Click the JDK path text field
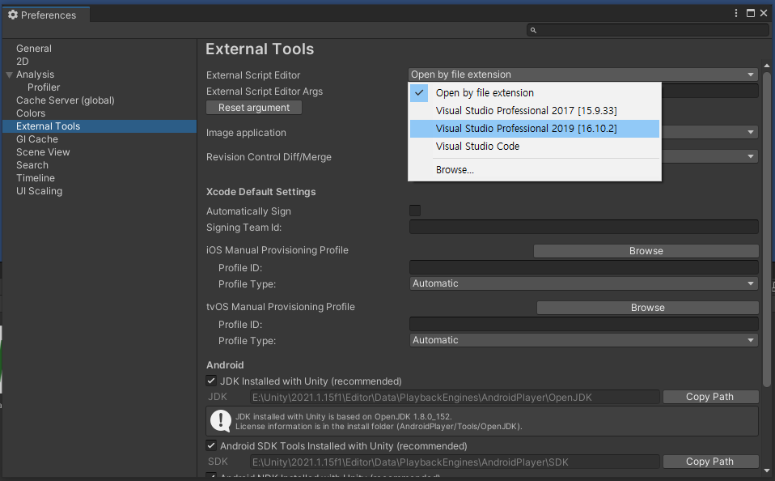 pos(455,397)
